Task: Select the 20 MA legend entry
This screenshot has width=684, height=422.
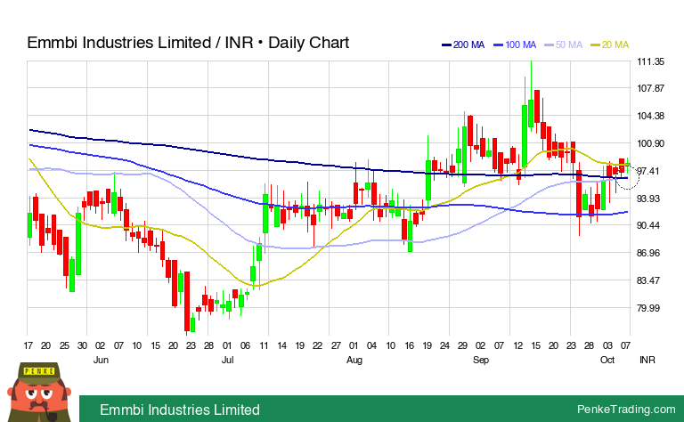Action: (x=610, y=45)
